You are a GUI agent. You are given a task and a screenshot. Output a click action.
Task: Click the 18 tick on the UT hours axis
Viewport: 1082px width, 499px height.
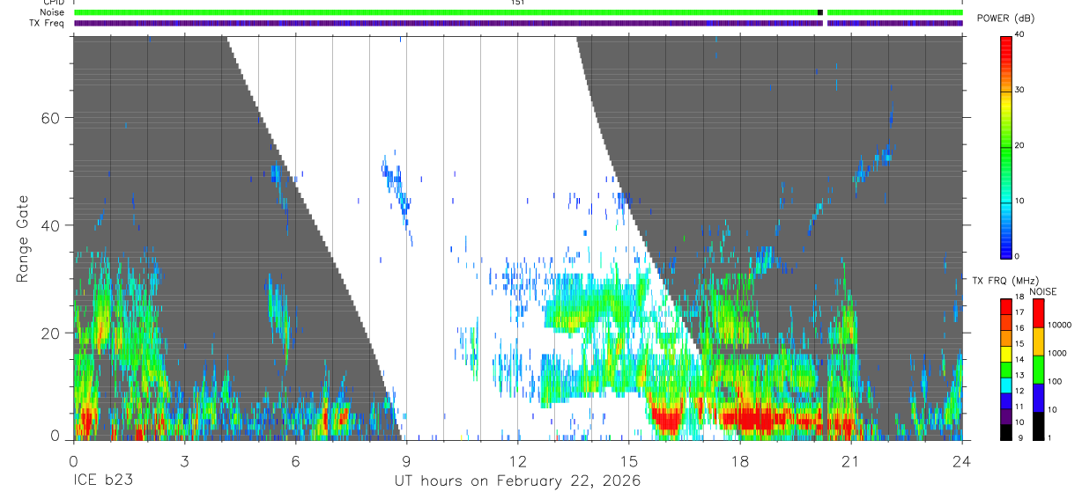tap(740, 460)
